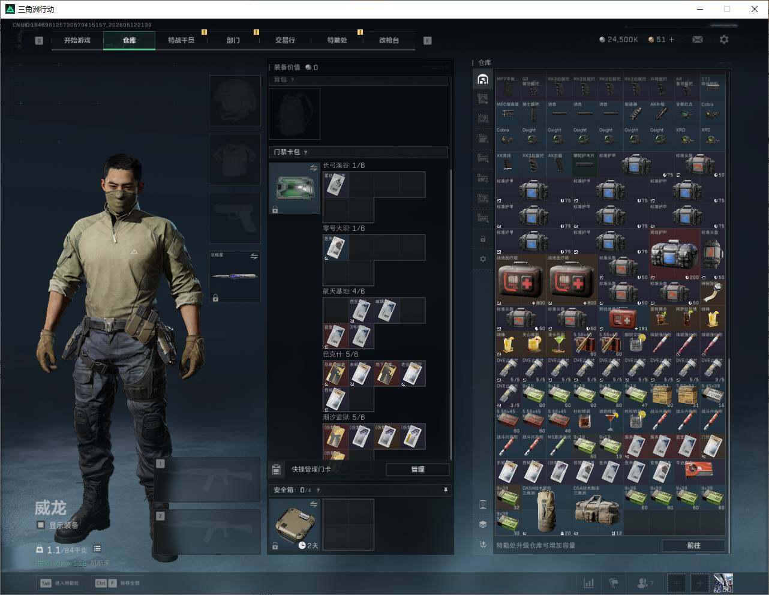Click the empty body armor slot
Viewport: 769px width, 595px height.
235,159
